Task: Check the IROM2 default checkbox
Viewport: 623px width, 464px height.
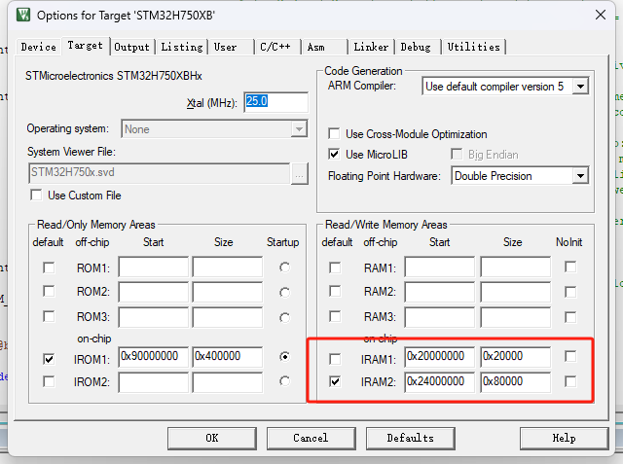Action: [x=49, y=381]
